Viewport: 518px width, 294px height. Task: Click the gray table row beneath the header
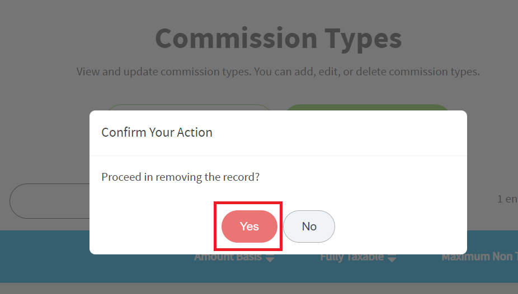click(x=259, y=288)
